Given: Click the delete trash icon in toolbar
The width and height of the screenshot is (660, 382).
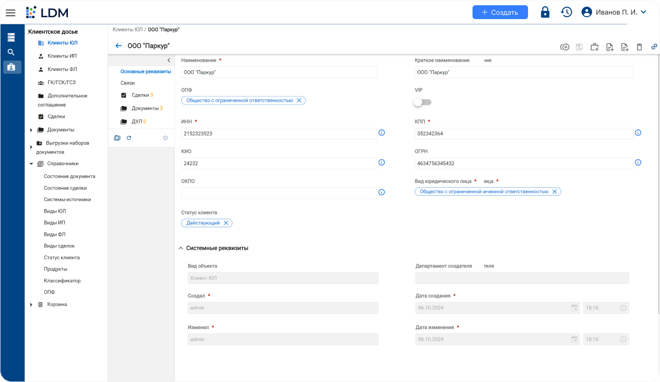Looking at the screenshot, I should coord(639,47).
